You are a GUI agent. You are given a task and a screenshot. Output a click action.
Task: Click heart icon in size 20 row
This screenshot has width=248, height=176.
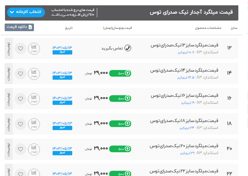click(21, 149)
